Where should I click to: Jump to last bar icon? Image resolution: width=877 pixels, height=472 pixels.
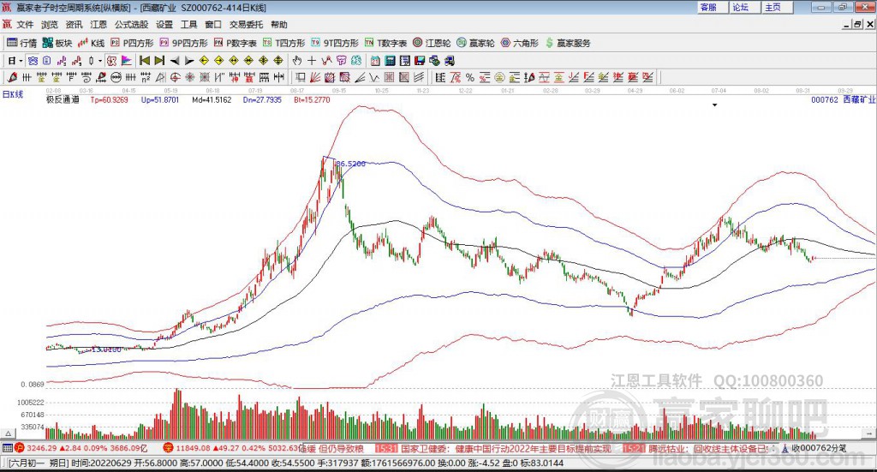(x=159, y=61)
